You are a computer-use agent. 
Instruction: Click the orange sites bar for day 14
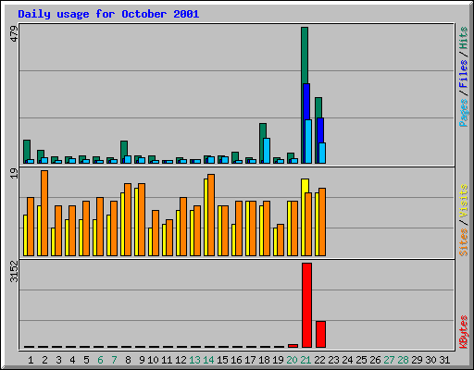pyautogui.click(x=211, y=215)
